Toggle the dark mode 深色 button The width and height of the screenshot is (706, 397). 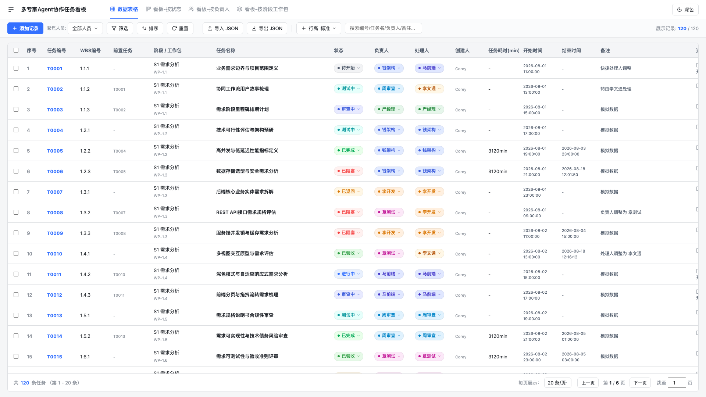coord(685,10)
